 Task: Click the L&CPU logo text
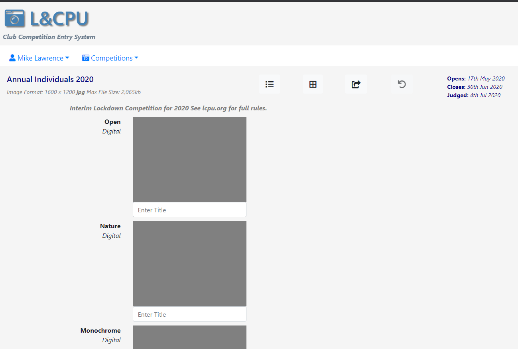[x=59, y=19]
